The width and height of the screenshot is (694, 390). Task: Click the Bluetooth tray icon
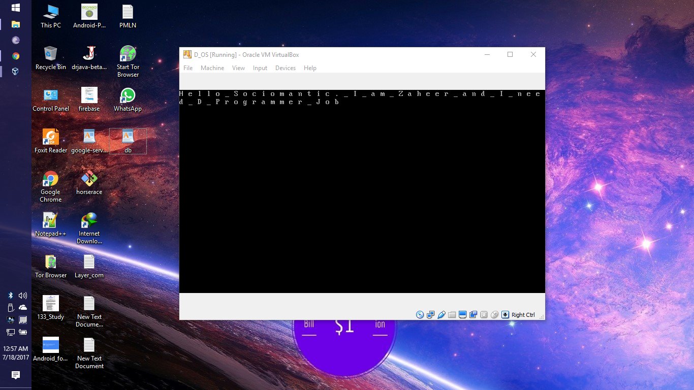tap(10, 296)
